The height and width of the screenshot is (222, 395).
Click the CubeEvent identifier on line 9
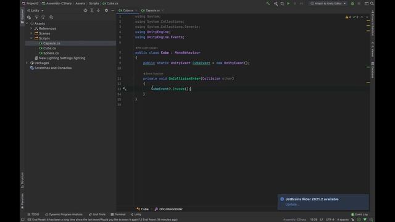tap(201, 63)
